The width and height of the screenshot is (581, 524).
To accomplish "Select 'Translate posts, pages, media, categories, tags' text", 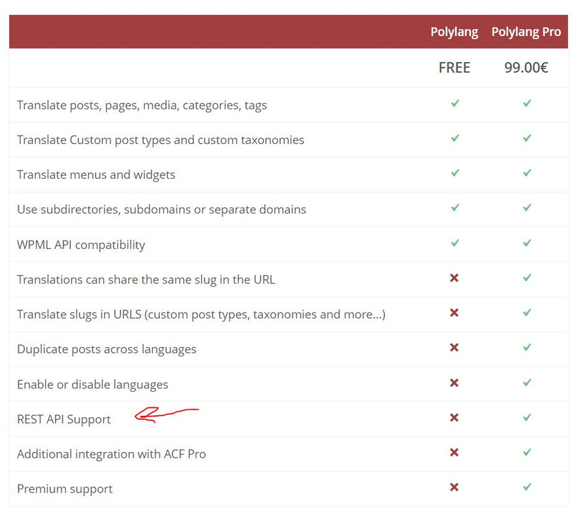I will coord(142,105).
